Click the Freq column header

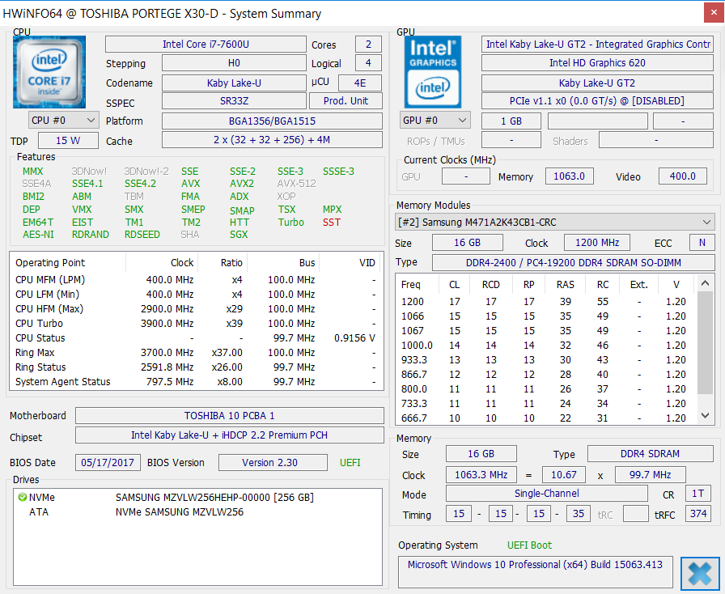[417, 284]
